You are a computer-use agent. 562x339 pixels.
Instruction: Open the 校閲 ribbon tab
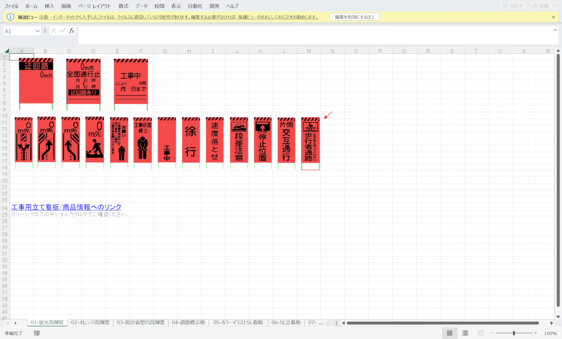pos(159,6)
